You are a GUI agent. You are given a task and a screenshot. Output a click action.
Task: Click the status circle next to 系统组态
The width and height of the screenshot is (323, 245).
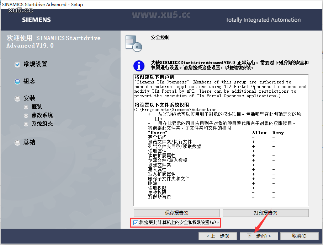[x=26, y=124]
